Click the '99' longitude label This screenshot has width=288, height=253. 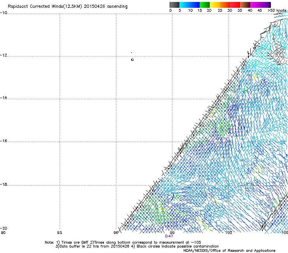pos(172,233)
